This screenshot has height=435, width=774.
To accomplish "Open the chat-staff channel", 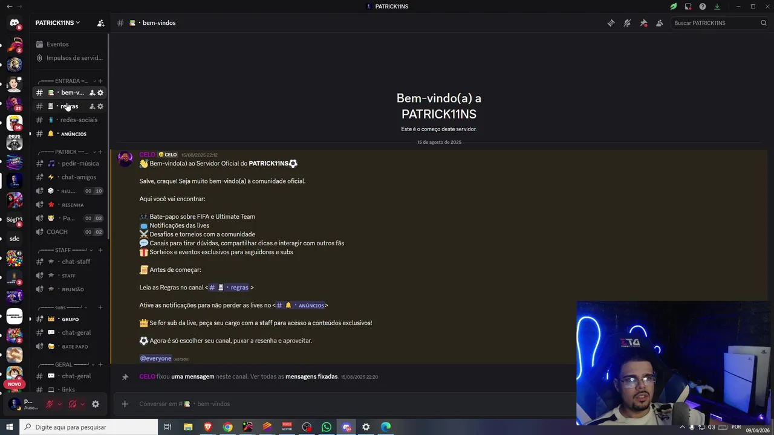I will [70, 262].
